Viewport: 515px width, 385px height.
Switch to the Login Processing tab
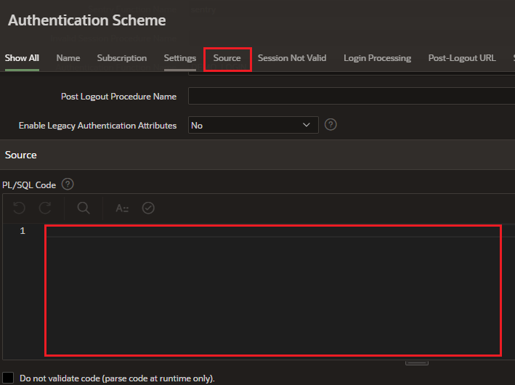pos(377,58)
